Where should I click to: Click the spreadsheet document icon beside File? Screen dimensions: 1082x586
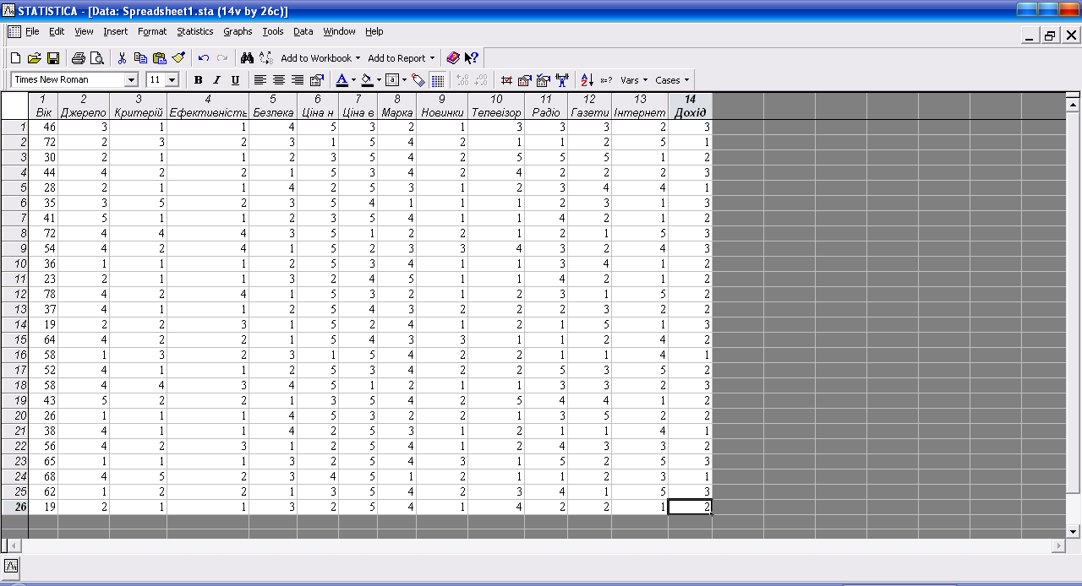(14, 31)
